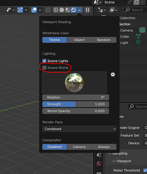Switch to material preview shading mode

[68, 10]
